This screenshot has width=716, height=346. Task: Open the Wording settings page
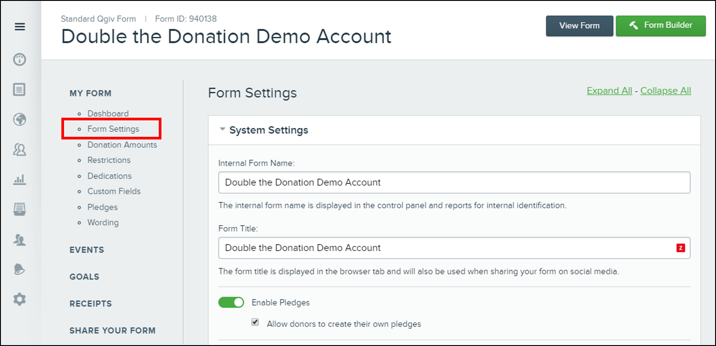point(103,222)
